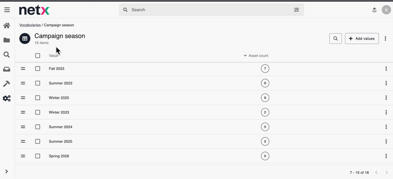Open the Folders sidebar icon

pyautogui.click(x=6, y=40)
